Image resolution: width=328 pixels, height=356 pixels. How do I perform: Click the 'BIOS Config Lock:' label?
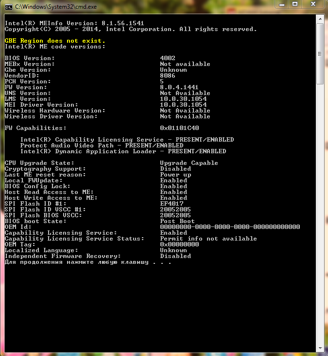(37, 186)
